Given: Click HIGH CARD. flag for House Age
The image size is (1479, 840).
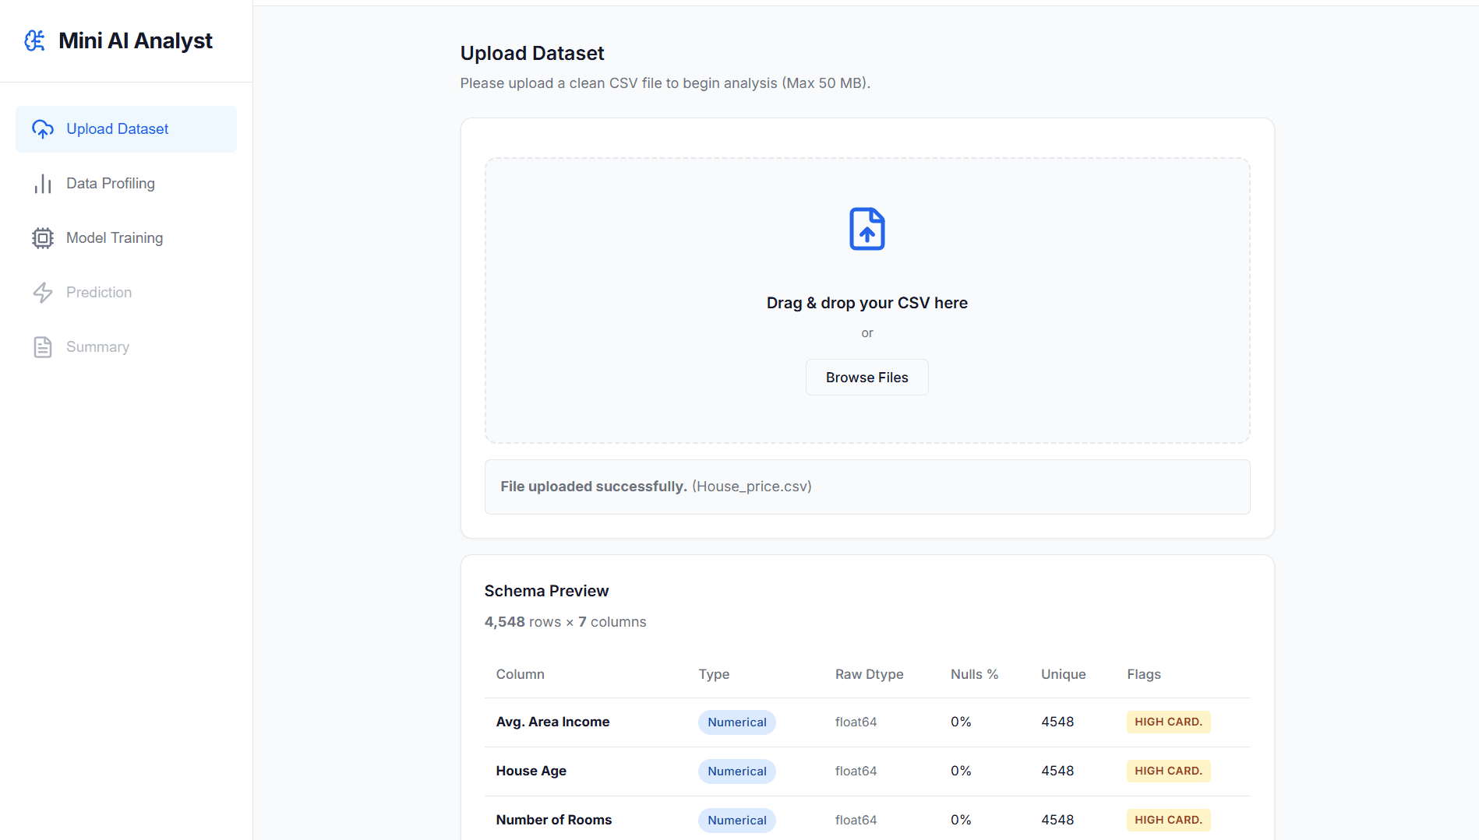Looking at the screenshot, I should tap(1169, 771).
